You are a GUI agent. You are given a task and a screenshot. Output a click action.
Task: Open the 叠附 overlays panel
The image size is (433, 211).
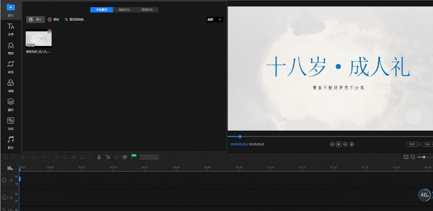pyautogui.click(x=10, y=105)
